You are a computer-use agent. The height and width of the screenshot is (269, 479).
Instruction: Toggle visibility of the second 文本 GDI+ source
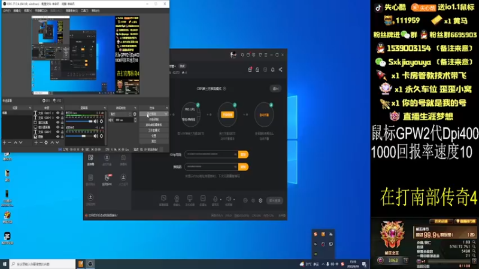57,118
